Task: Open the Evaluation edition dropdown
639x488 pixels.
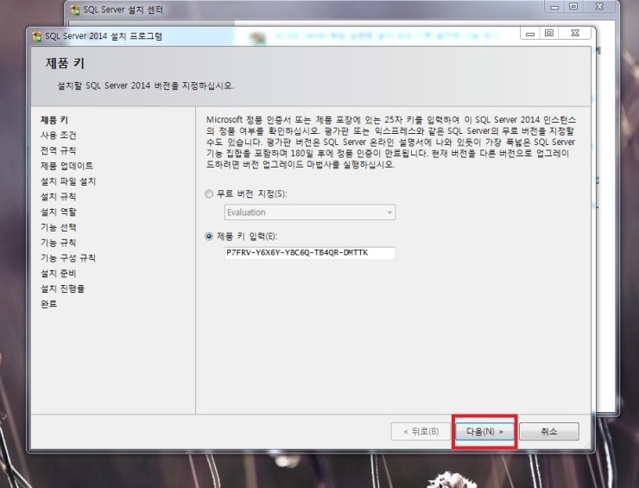Action: coord(310,212)
